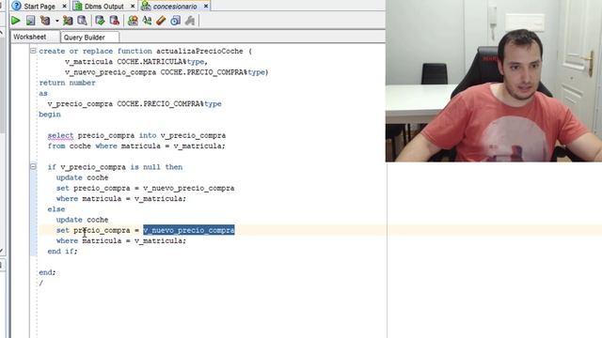Image resolution: width=602 pixels, height=338 pixels.
Task: Click the concesionario connection icon
Action: 146,7
